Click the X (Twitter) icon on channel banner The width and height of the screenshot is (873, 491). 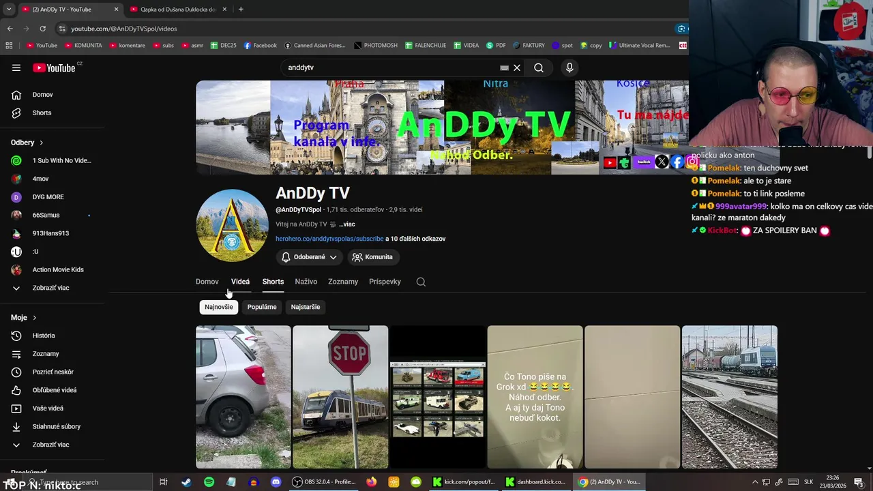[662, 162]
